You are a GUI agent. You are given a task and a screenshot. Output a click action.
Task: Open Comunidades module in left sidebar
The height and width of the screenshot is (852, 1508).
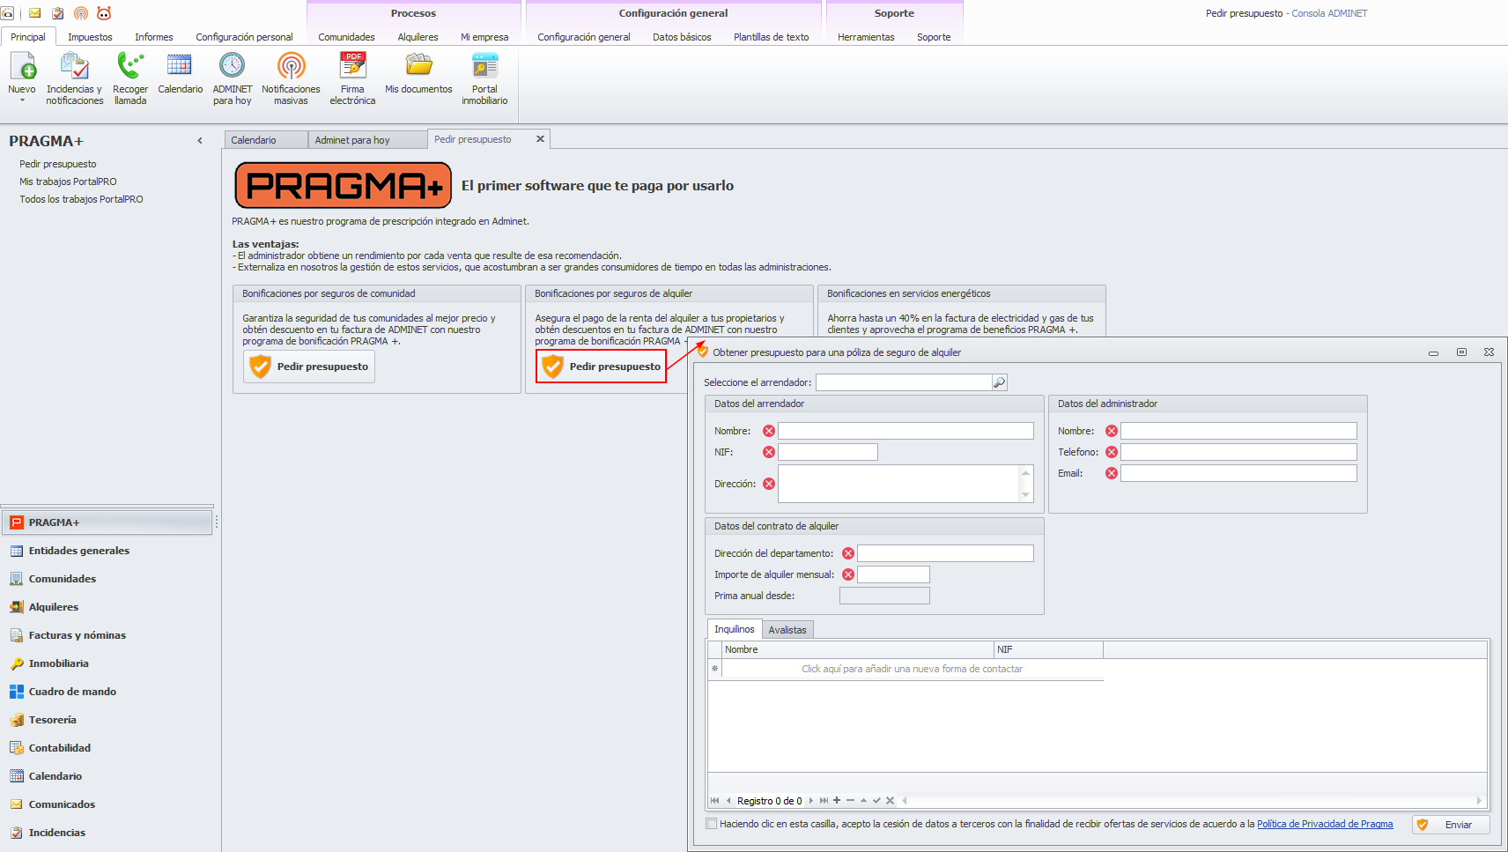pos(107,579)
